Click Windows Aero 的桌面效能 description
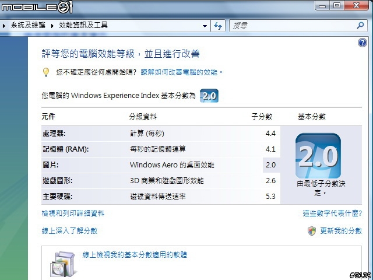 [172, 164]
